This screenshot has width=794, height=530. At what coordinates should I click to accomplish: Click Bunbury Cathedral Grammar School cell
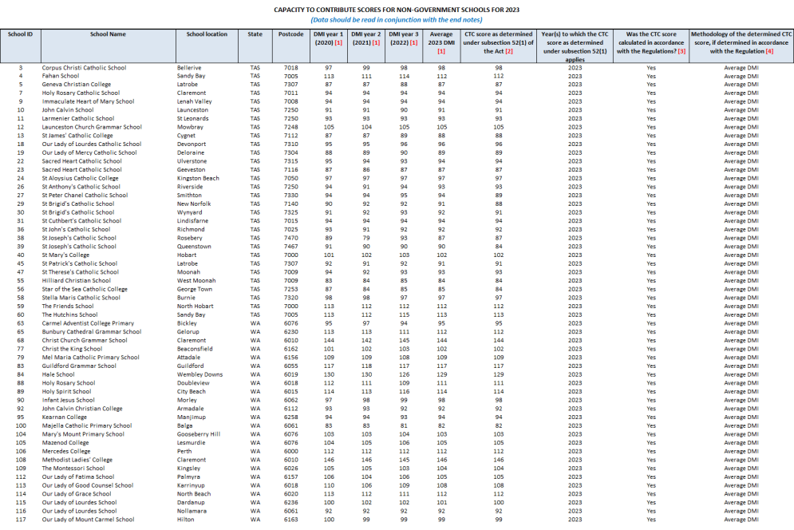point(92,332)
